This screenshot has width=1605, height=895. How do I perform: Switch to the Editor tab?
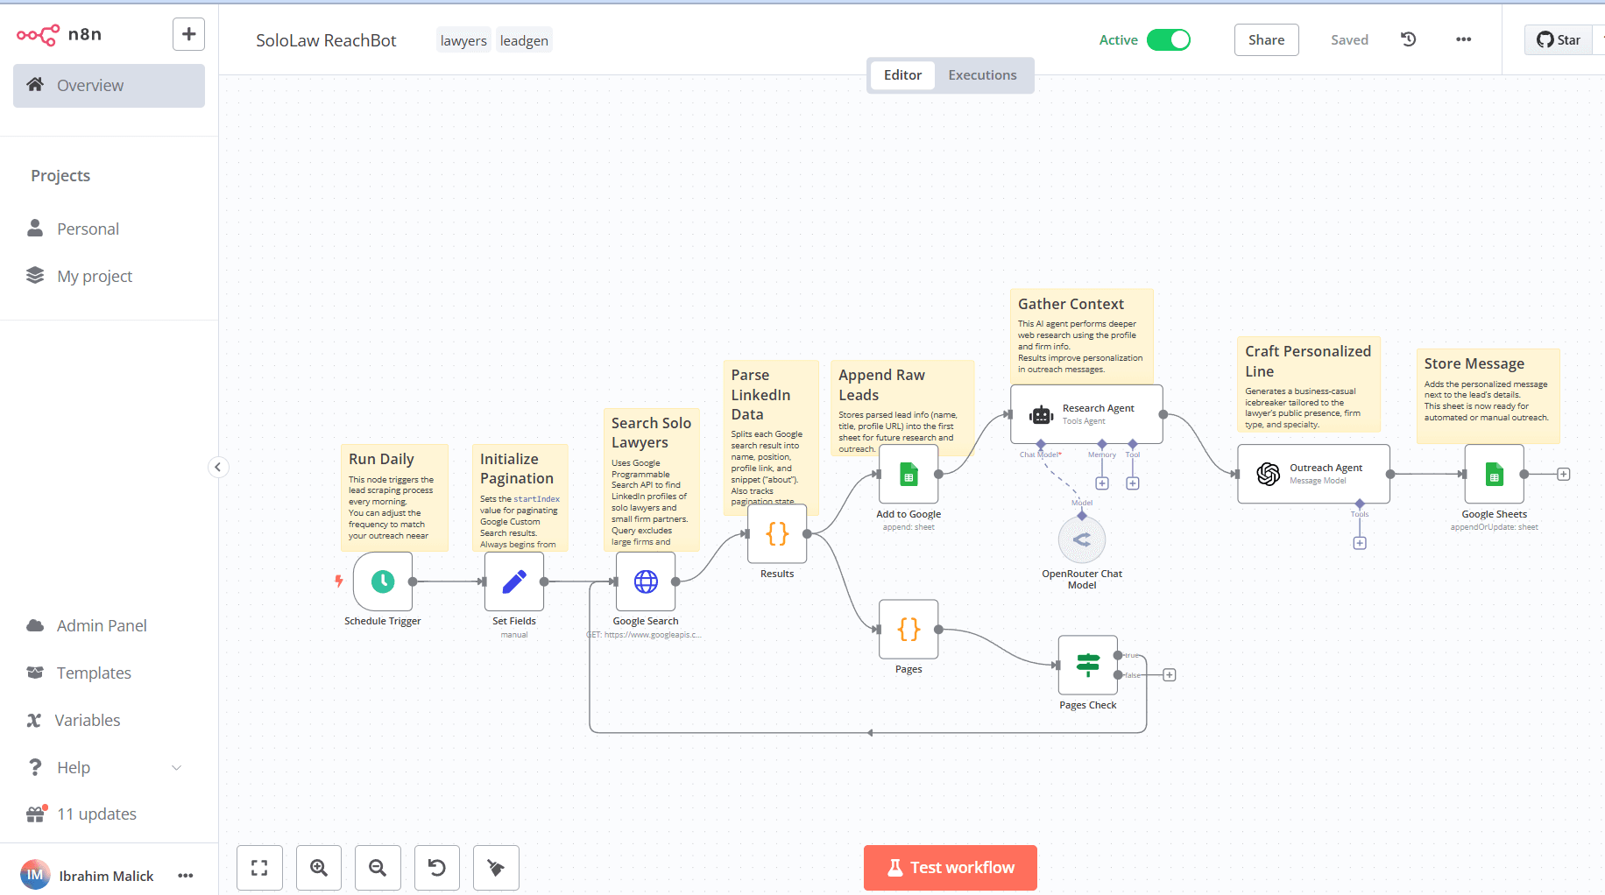(902, 75)
